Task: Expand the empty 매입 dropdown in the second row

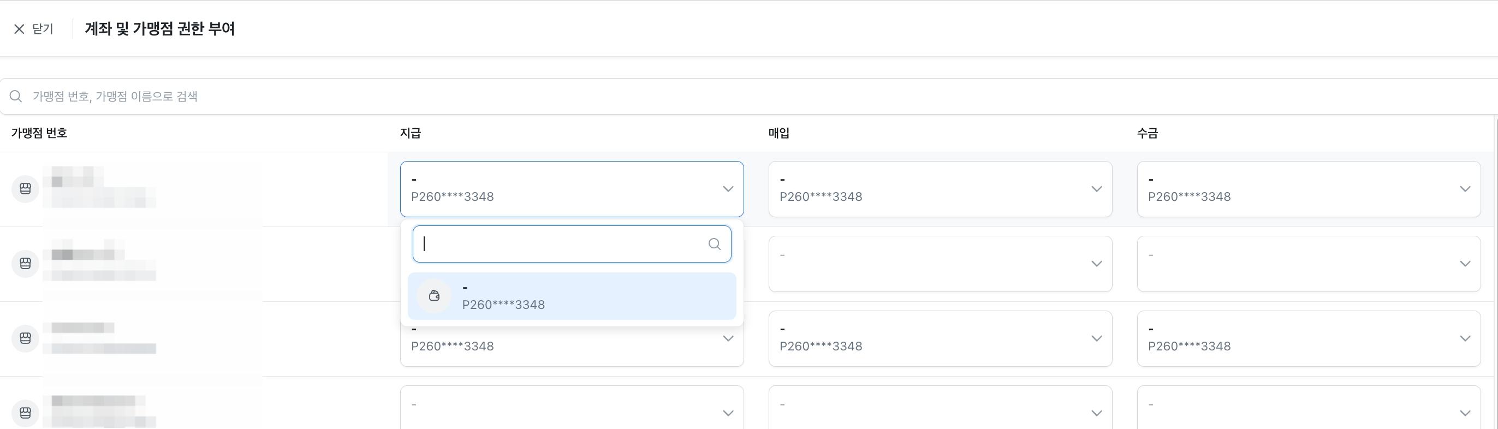Action: (940, 264)
